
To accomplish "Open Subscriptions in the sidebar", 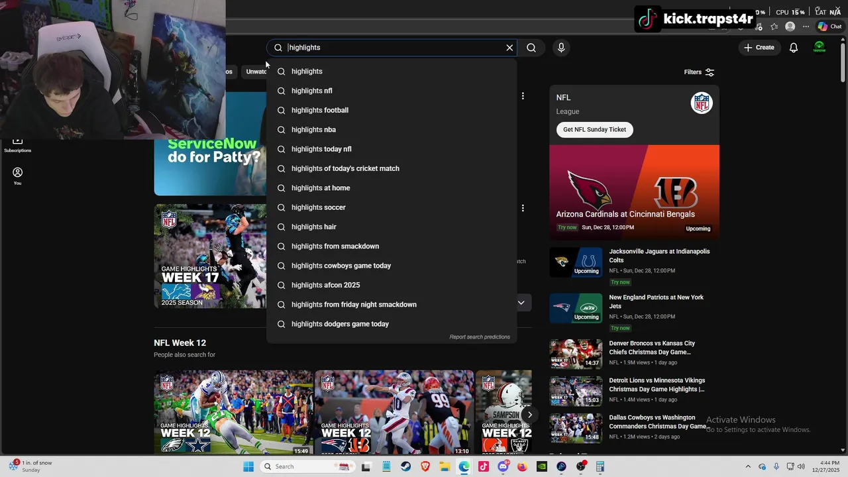I will point(17,146).
